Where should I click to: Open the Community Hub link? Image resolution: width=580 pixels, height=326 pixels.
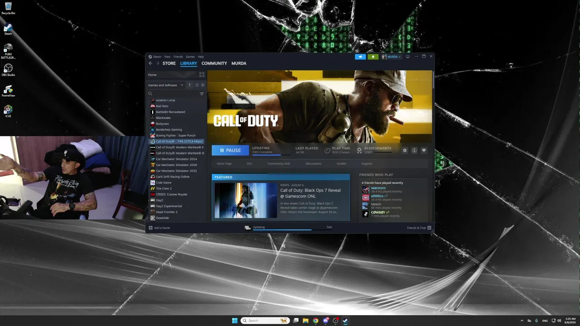(279, 163)
